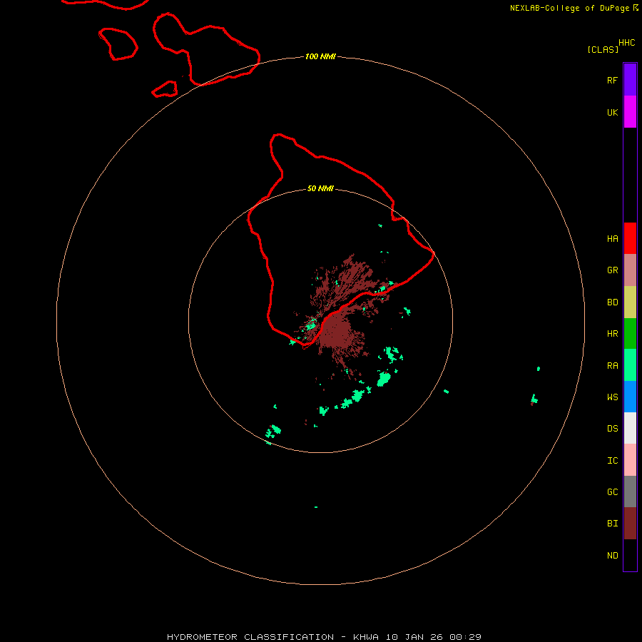642x642 pixels.
Task: Click the 100 NMI range ring label
Action: point(320,56)
